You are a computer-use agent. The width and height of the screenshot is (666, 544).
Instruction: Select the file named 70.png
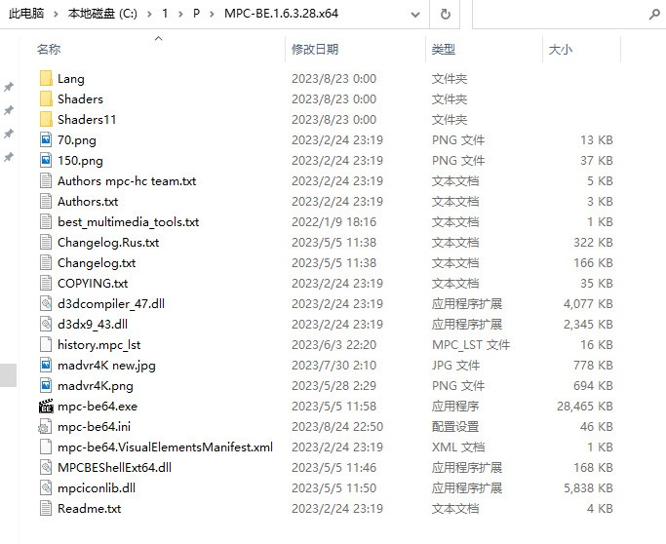click(x=77, y=140)
